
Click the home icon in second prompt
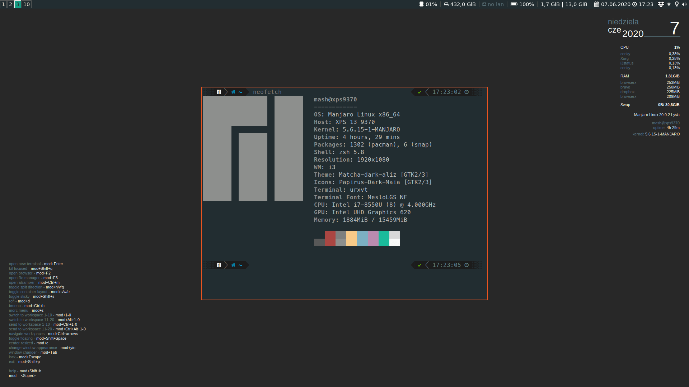233,265
